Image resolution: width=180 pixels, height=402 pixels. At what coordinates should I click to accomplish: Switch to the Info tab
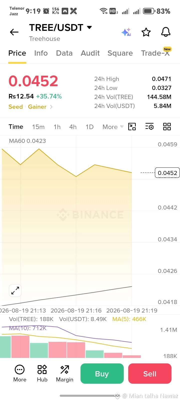[x=41, y=53]
